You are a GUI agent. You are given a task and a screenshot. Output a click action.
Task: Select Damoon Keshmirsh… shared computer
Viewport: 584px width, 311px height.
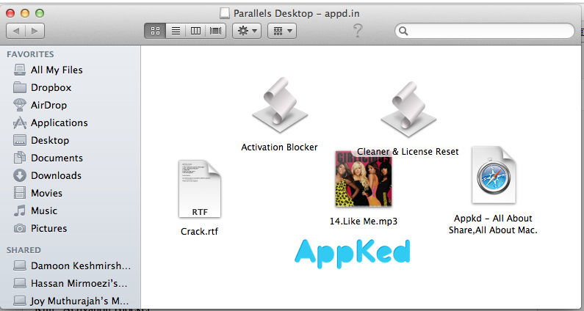click(x=72, y=266)
